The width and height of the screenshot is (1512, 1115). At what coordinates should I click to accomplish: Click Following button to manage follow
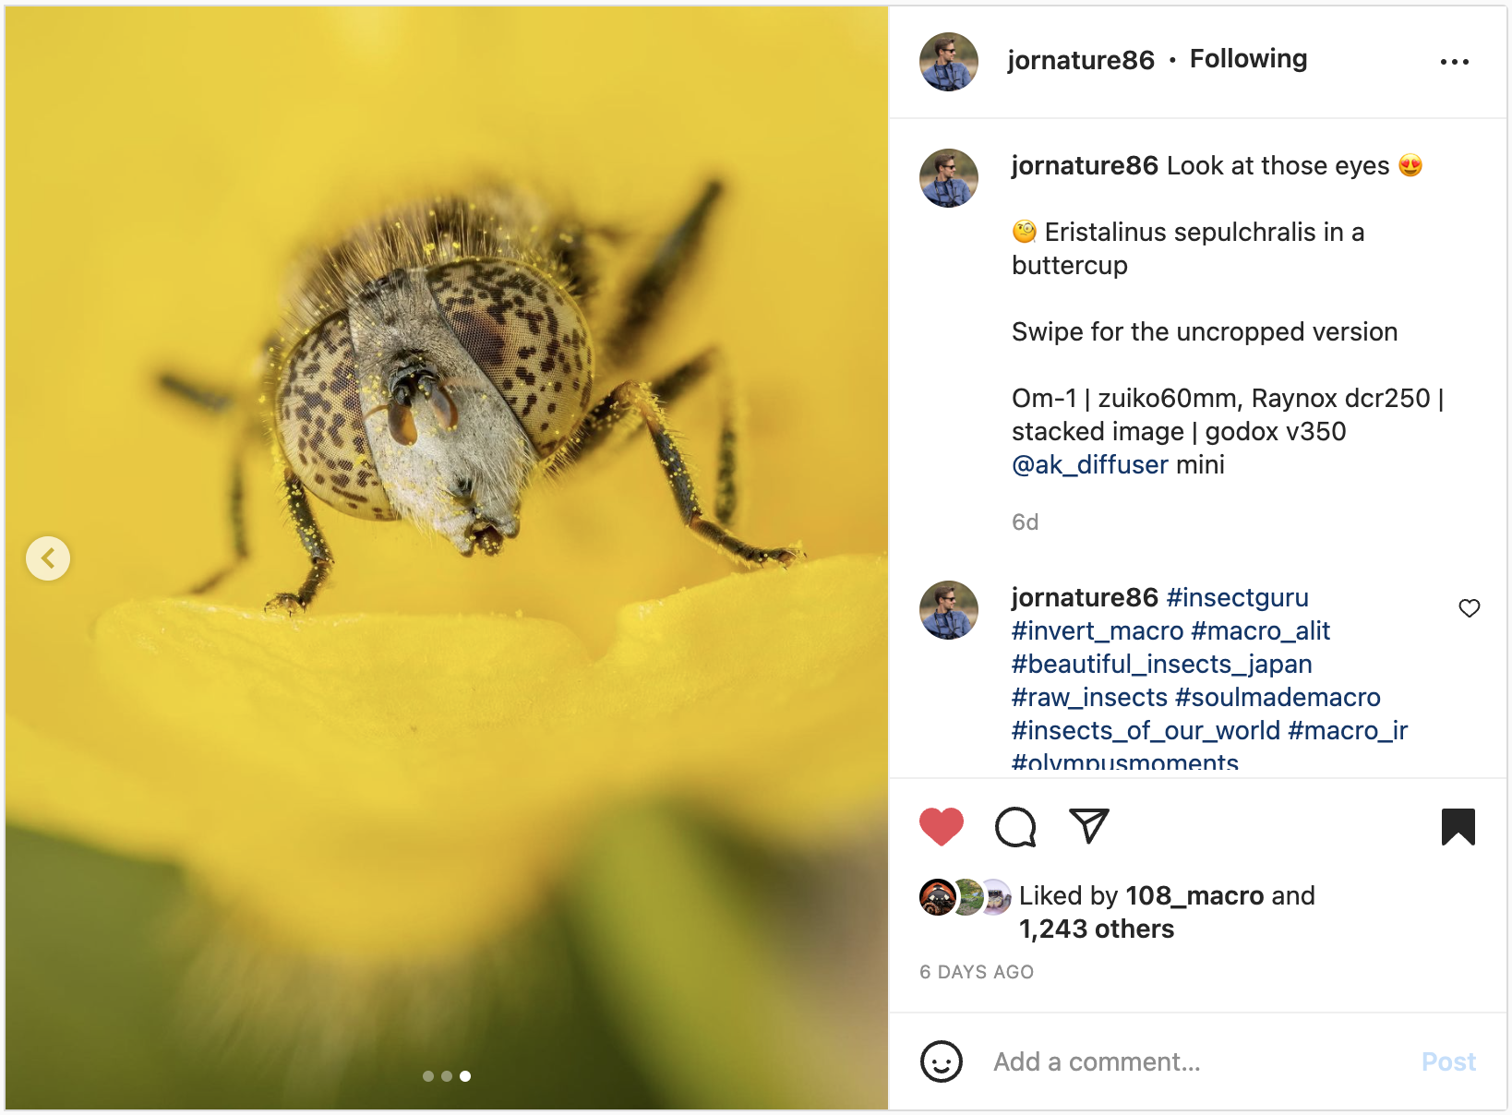1248,59
